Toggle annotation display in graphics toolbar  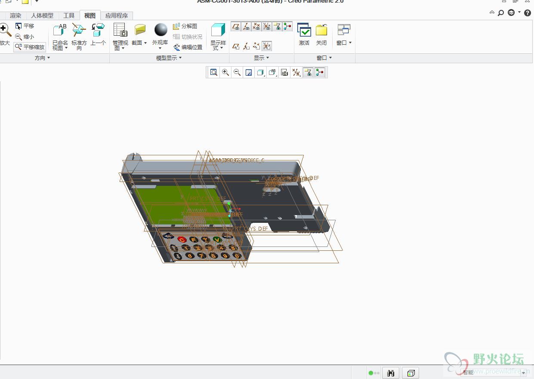[x=308, y=73]
